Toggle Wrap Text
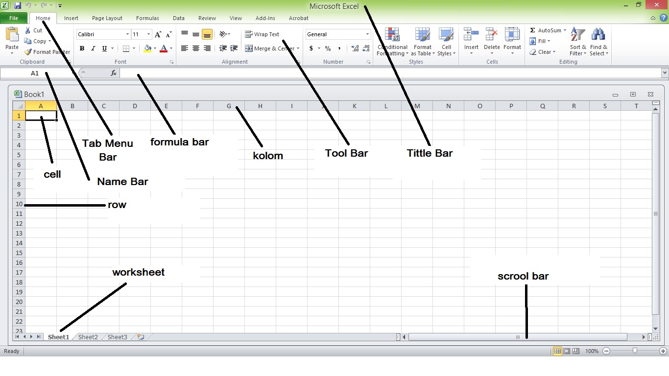Screen dimensions: 669x376 (x=262, y=34)
